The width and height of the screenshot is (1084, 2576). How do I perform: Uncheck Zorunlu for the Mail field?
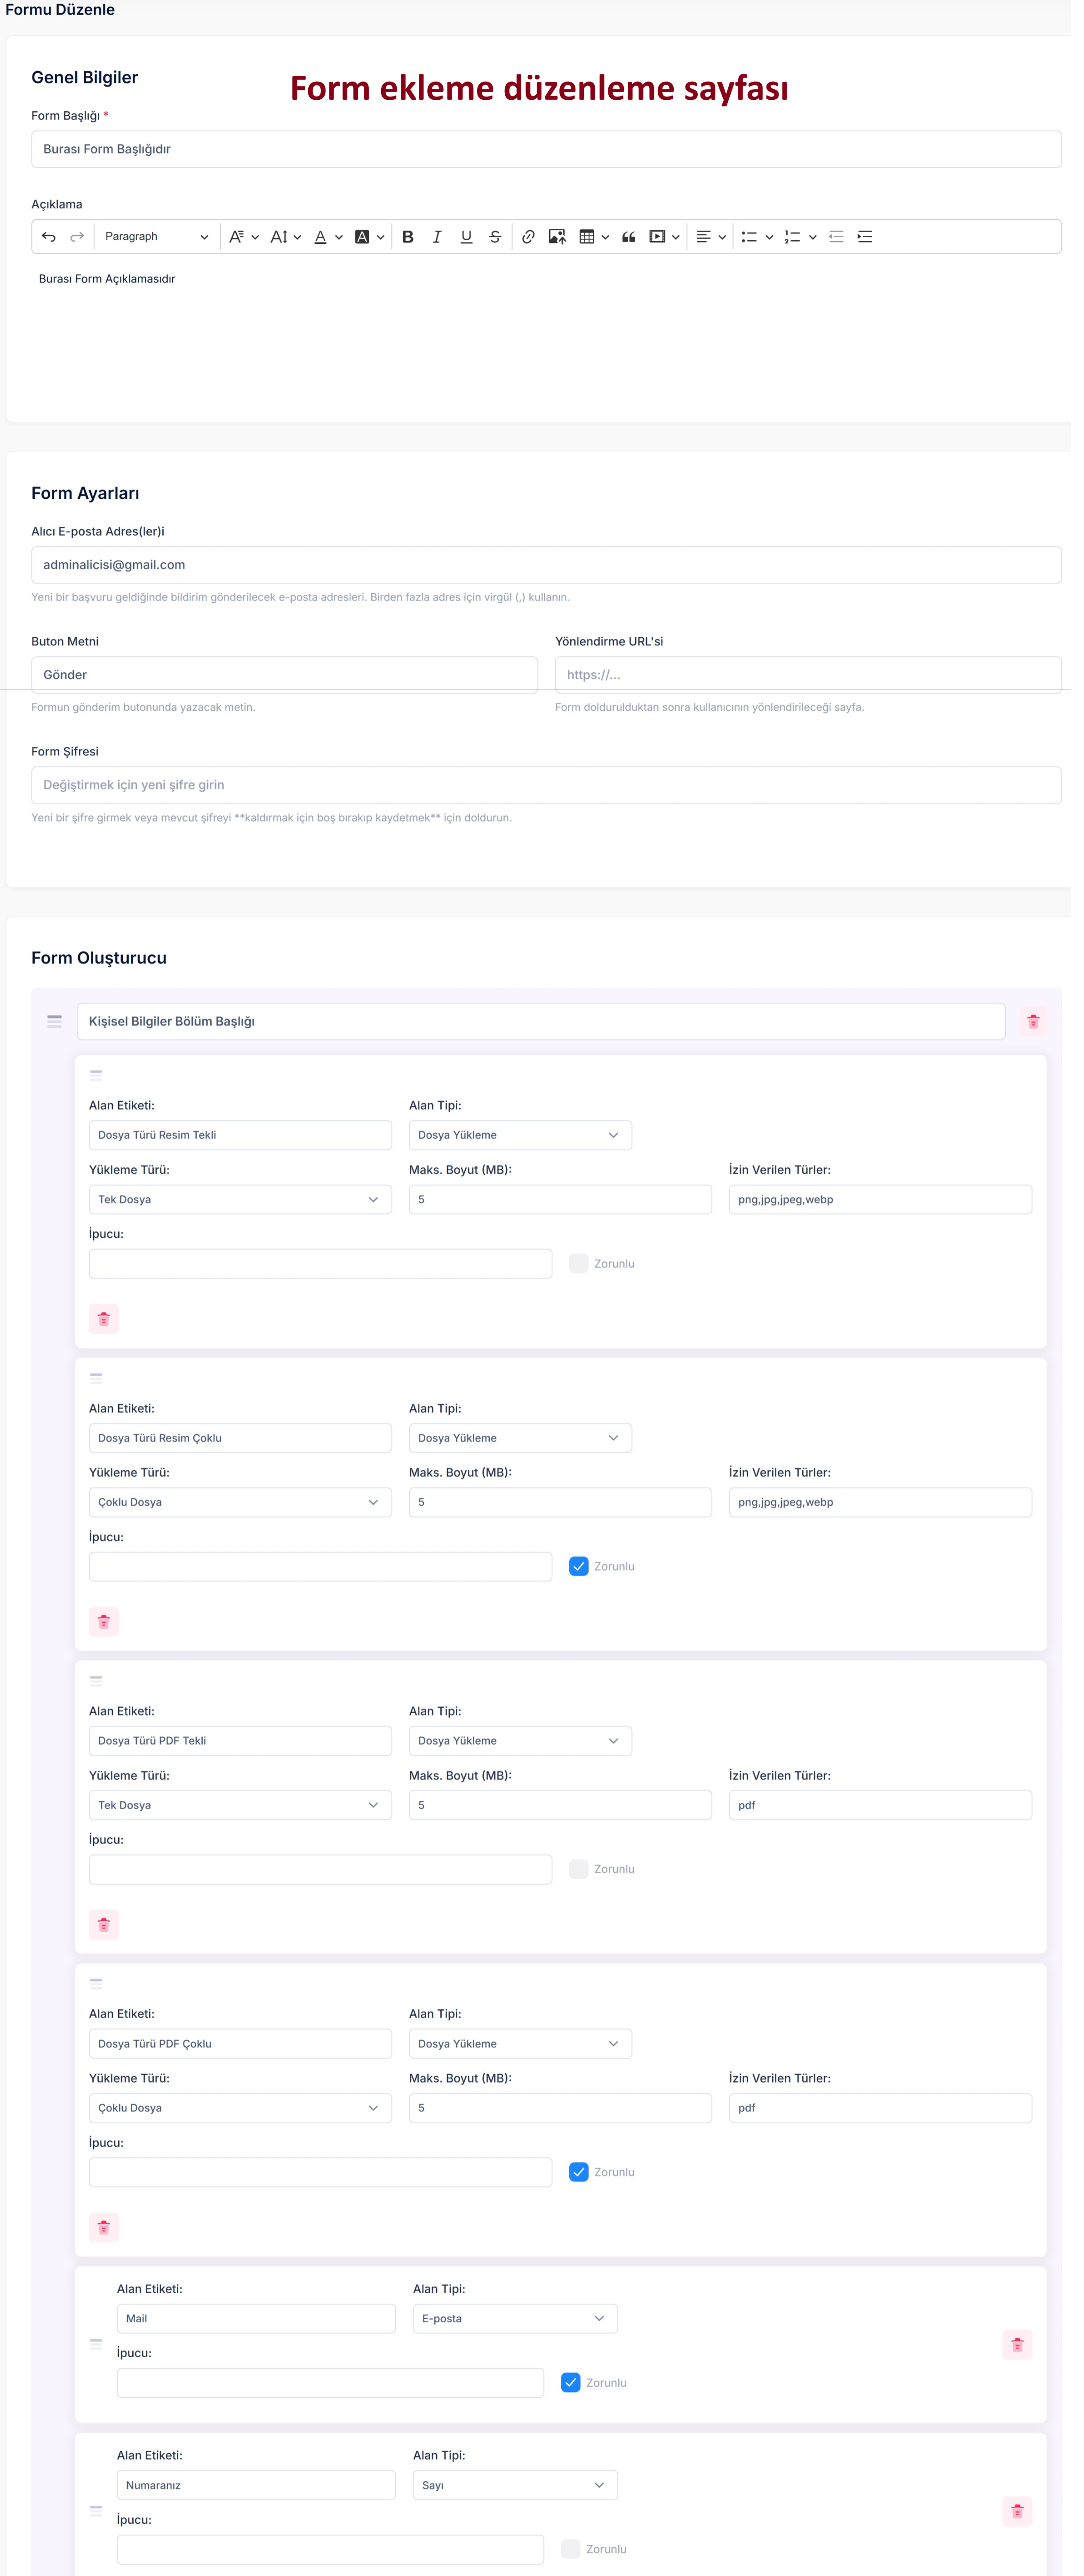click(571, 2383)
